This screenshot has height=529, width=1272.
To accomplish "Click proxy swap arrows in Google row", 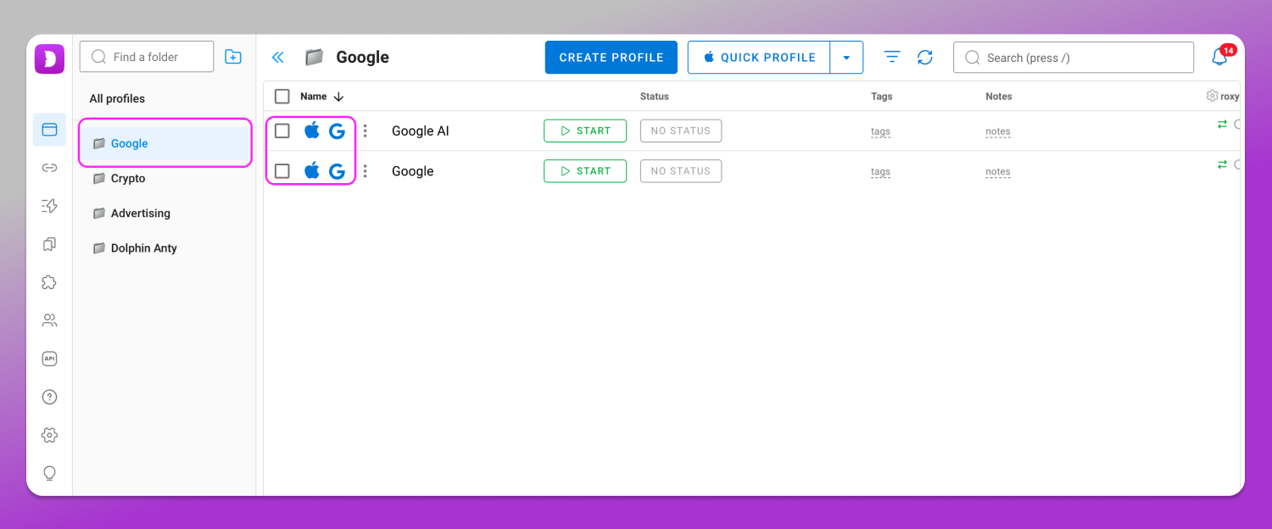I will [x=1222, y=164].
